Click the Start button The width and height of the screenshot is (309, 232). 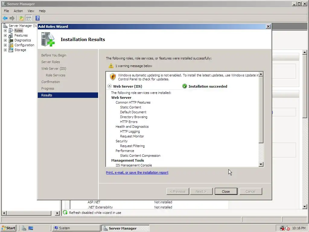(x=8, y=228)
